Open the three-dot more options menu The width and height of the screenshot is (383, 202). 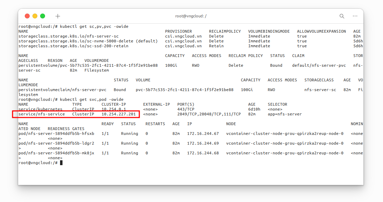[x=355, y=16]
